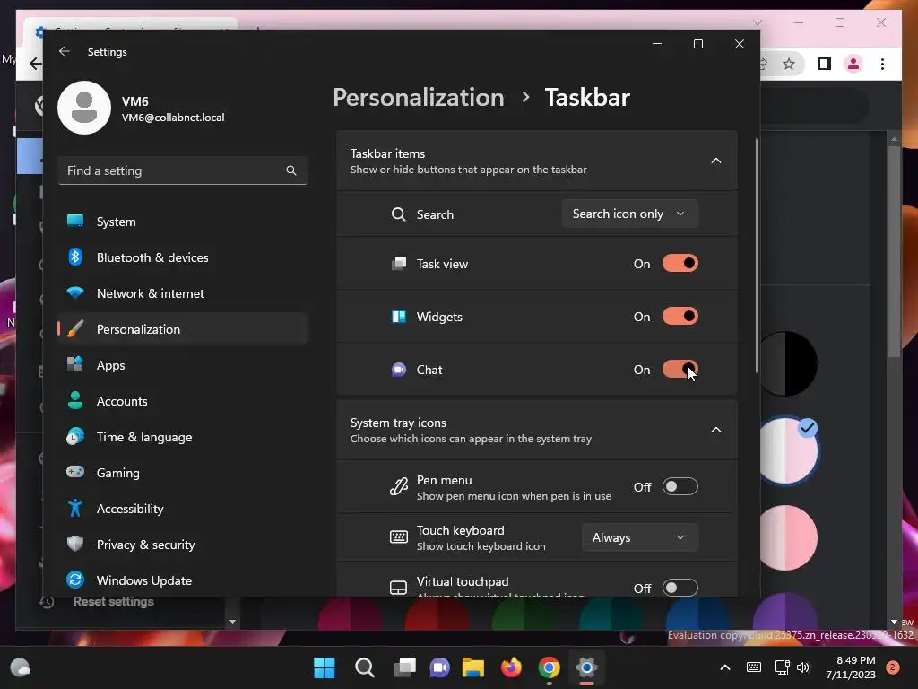Viewport: 918px width, 689px height.
Task: Click the magnifier icon in Find a setting
Action: pos(291,170)
